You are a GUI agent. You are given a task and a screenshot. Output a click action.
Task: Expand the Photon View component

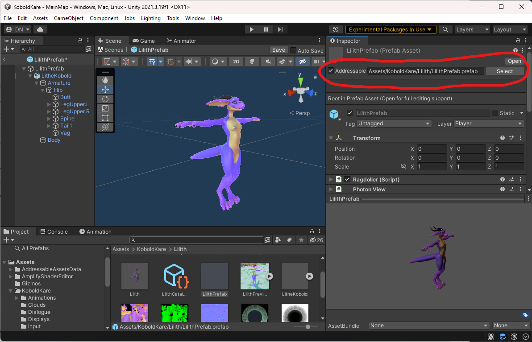tap(331, 189)
